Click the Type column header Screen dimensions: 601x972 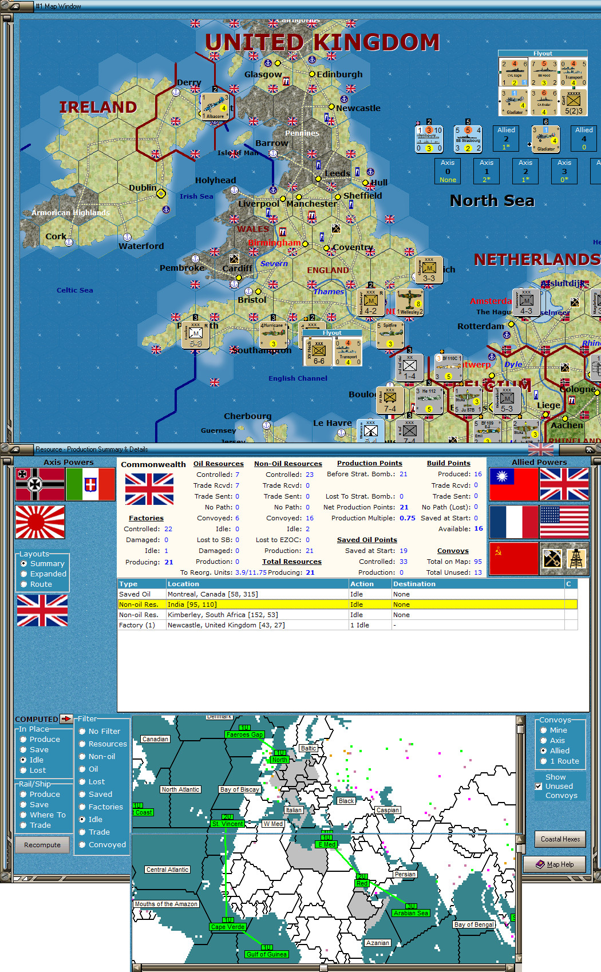pyautogui.click(x=141, y=584)
